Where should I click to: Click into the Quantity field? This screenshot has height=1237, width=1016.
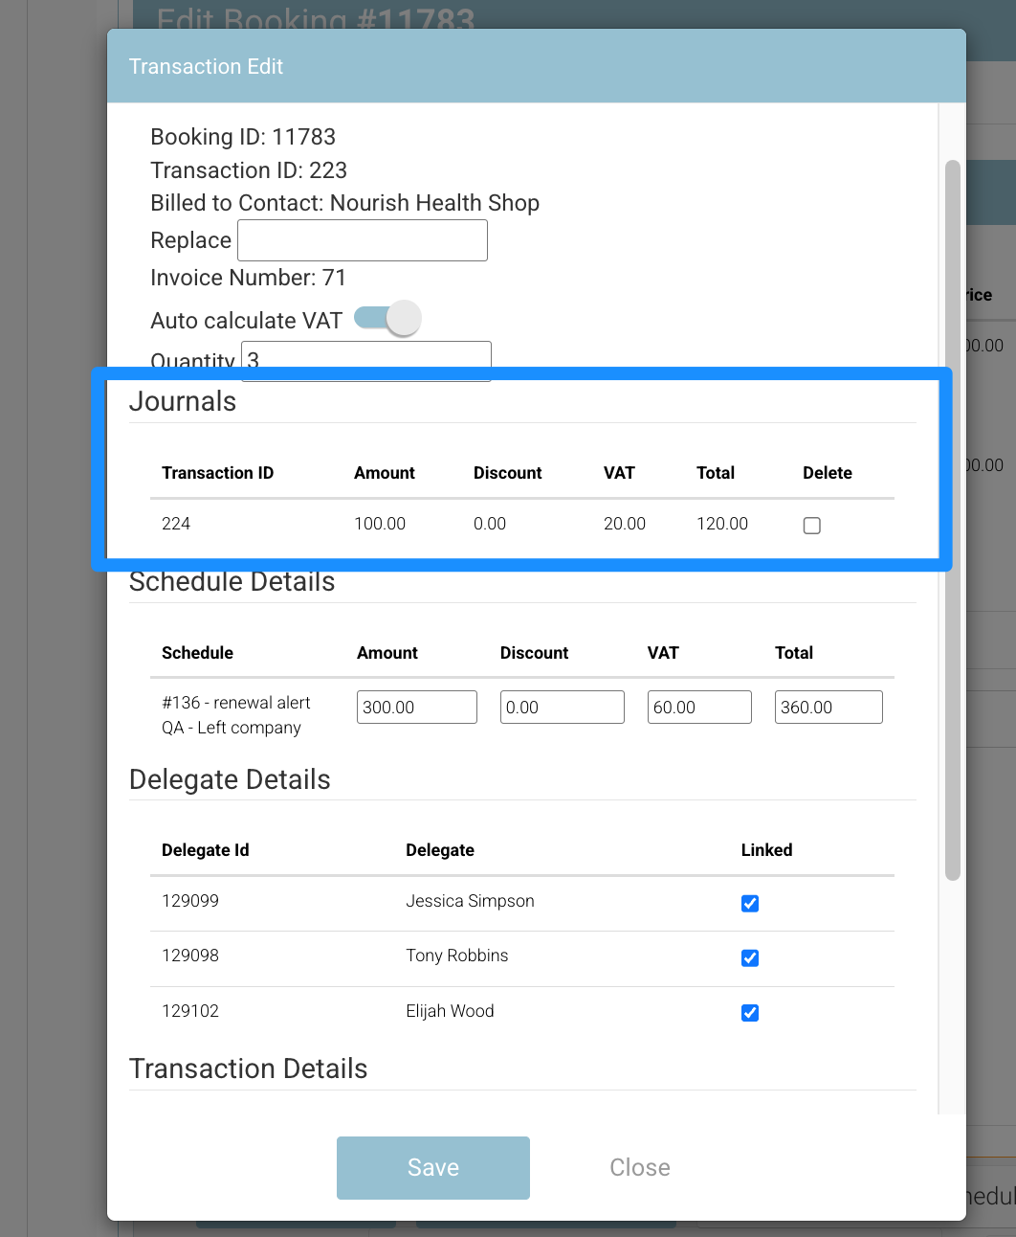[x=366, y=361]
